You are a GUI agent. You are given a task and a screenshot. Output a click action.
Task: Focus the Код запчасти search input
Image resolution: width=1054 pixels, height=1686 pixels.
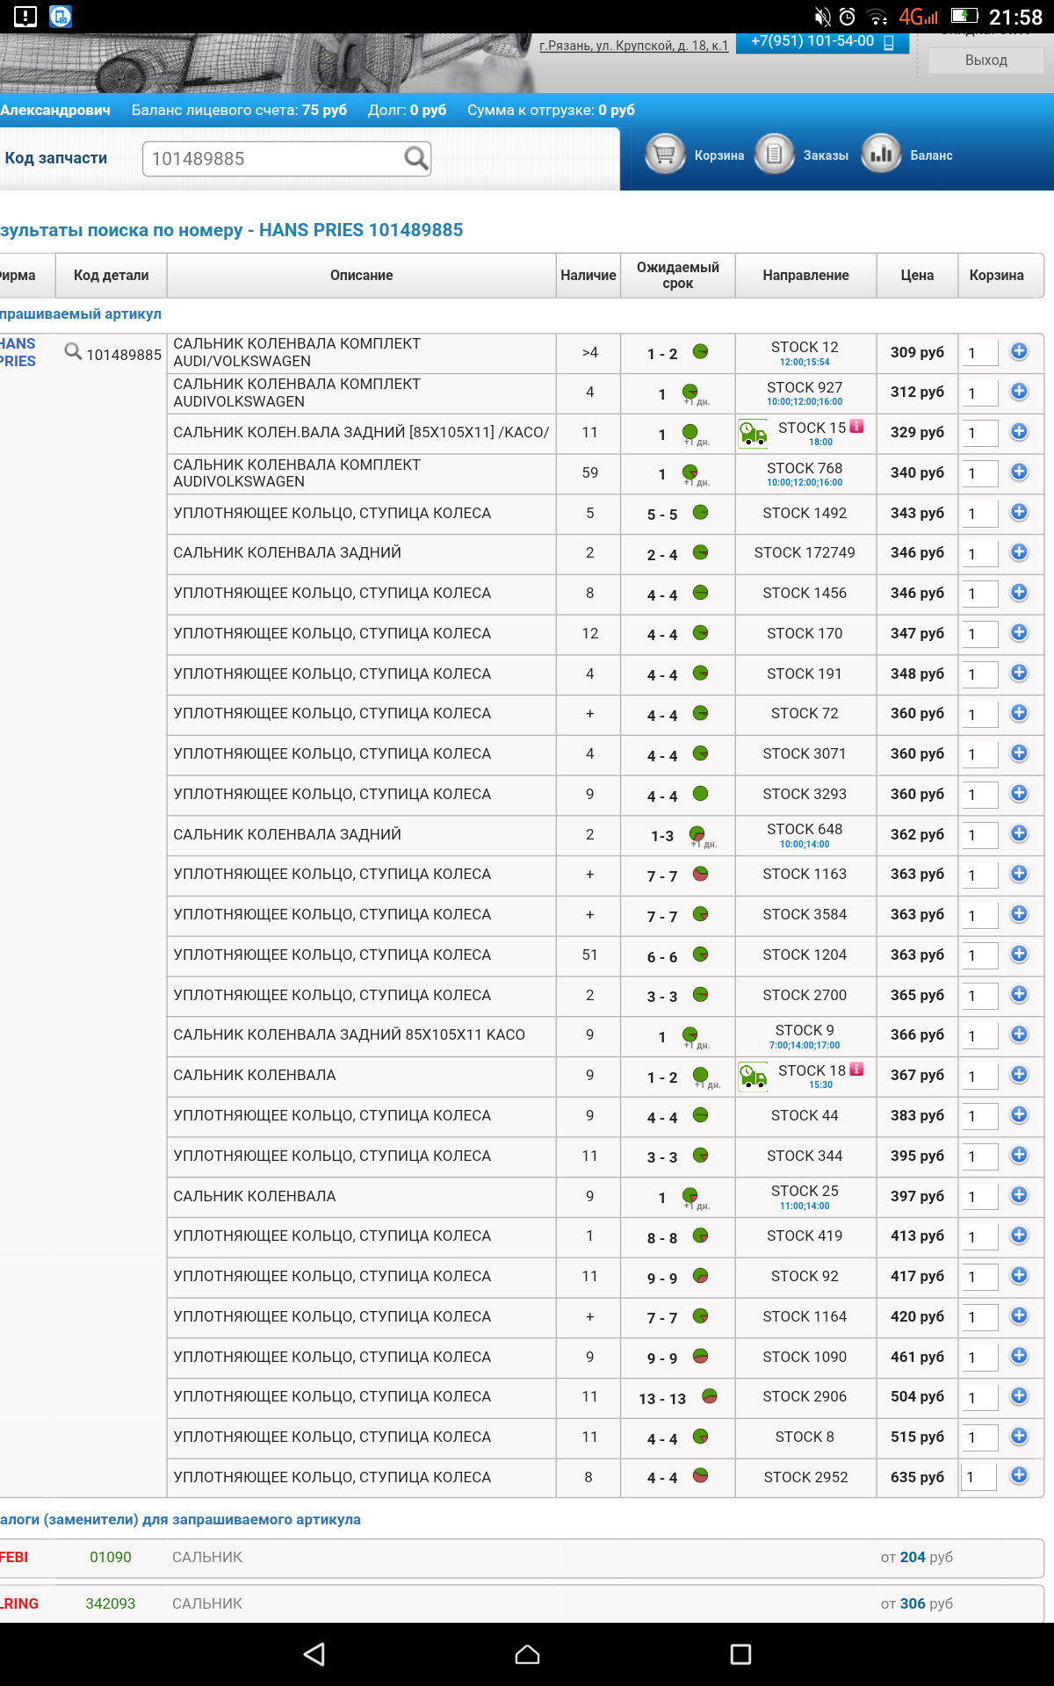click(x=272, y=159)
